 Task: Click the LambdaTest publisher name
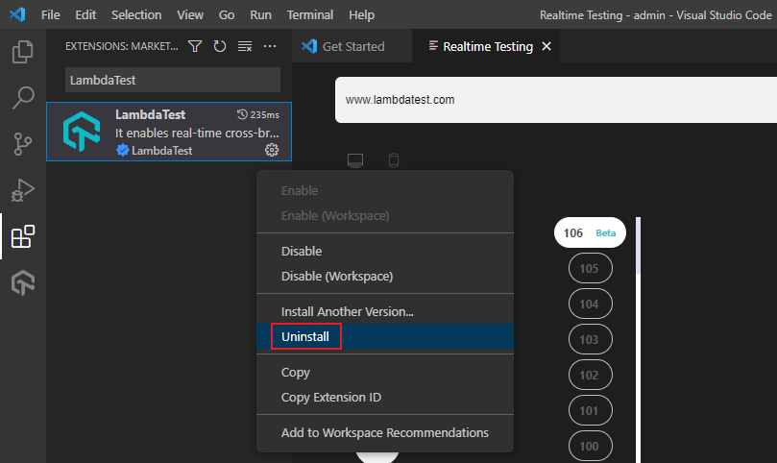pyautogui.click(x=162, y=151)
